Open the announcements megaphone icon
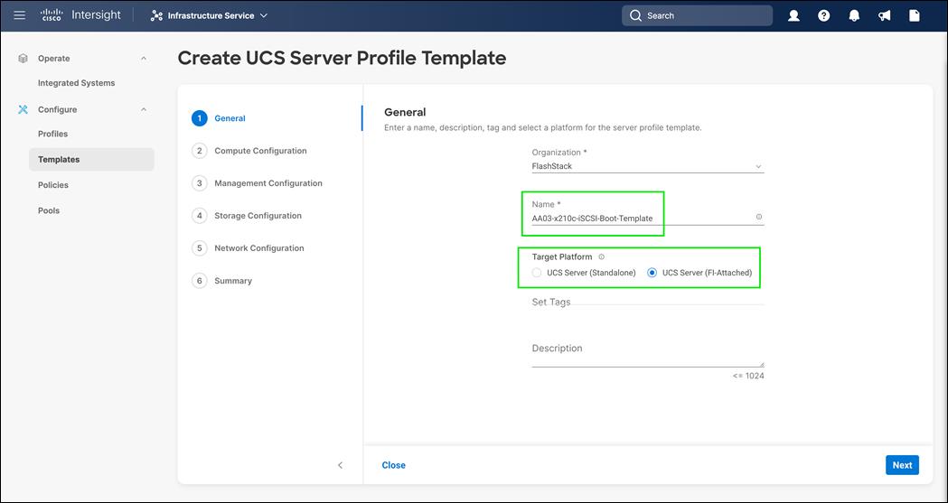Viewport: 948px width, 503px height. [x=884, y=16]
